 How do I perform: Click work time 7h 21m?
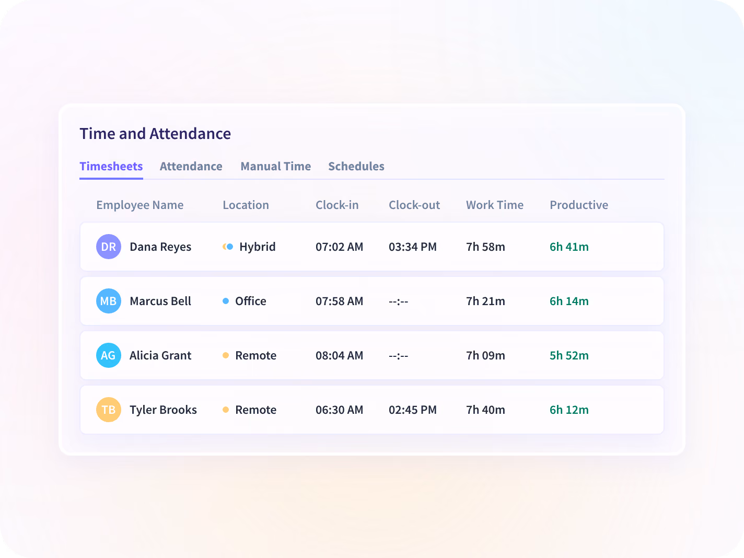(x=486, y=301)
